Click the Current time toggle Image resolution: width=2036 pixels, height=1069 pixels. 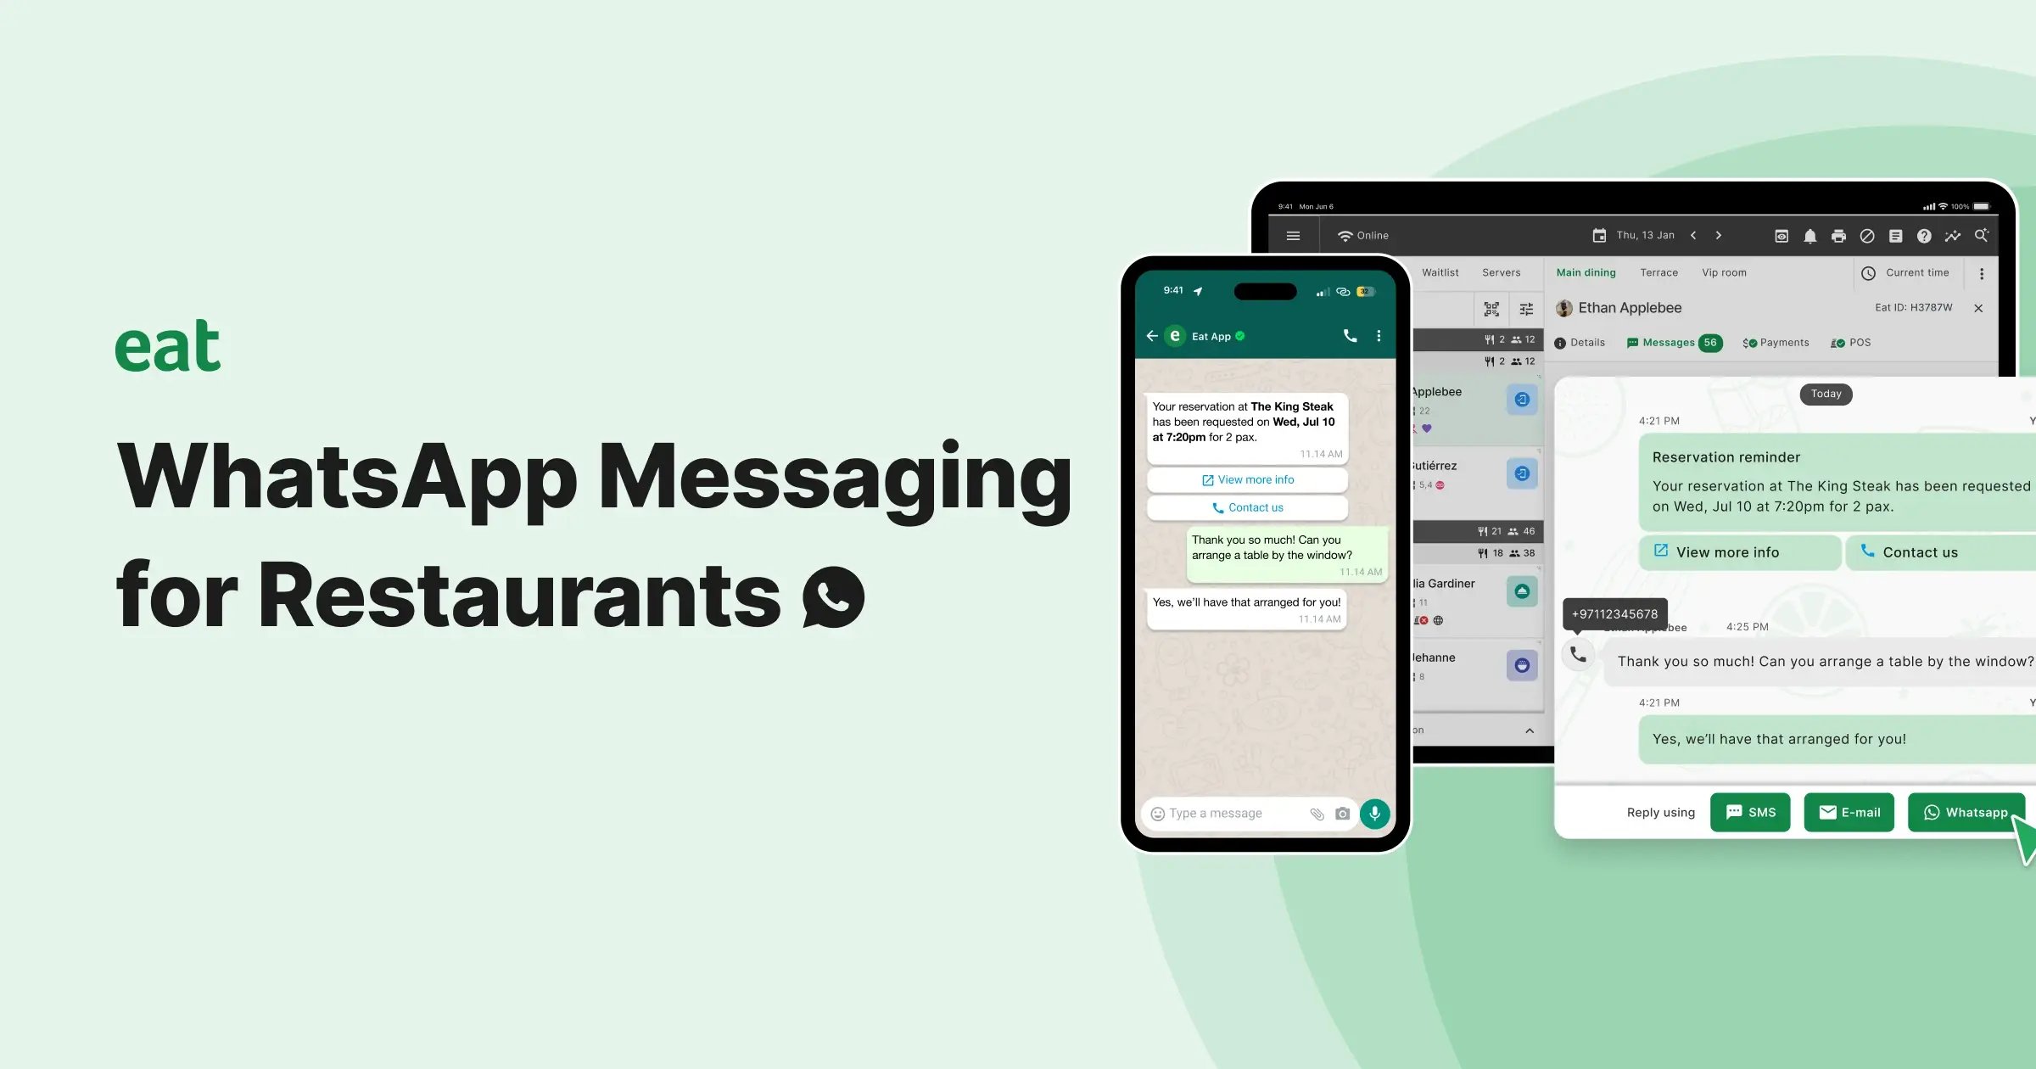(x=1907, y=272)
